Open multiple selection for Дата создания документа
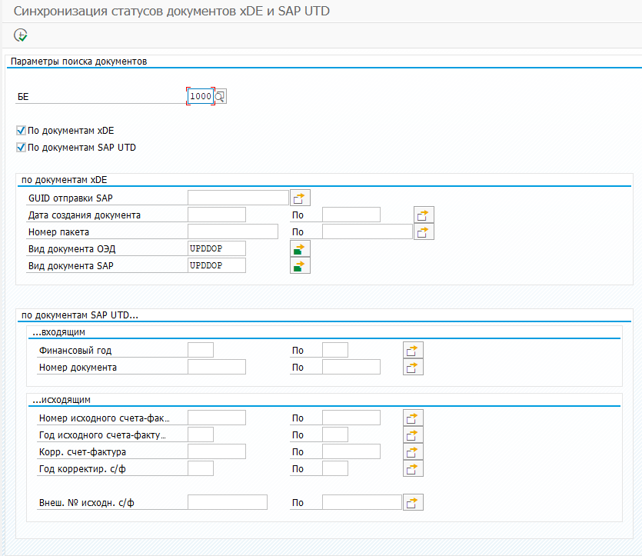The width and height of the screenshot is (642, 556). 424,215
